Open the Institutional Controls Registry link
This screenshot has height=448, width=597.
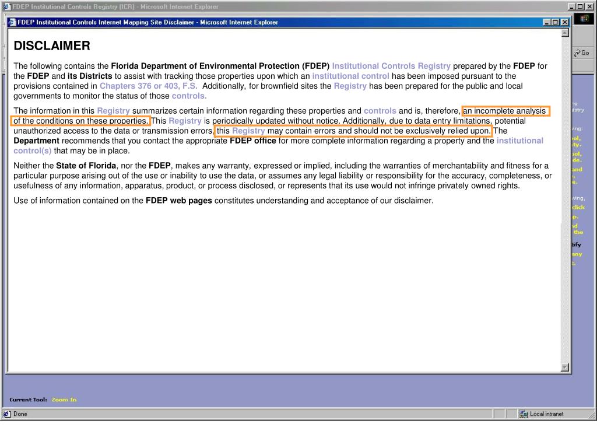pyautogui.click(x=391, y=66)
